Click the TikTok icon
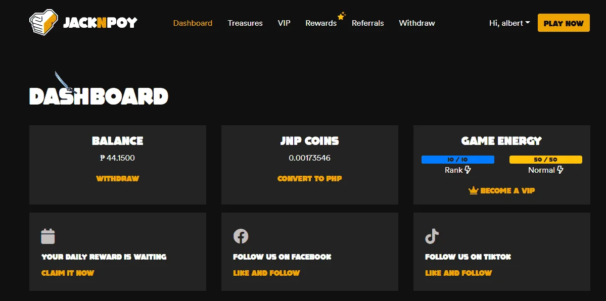Image resolution: width=606 pixels, height=301 pixels. 432,236
